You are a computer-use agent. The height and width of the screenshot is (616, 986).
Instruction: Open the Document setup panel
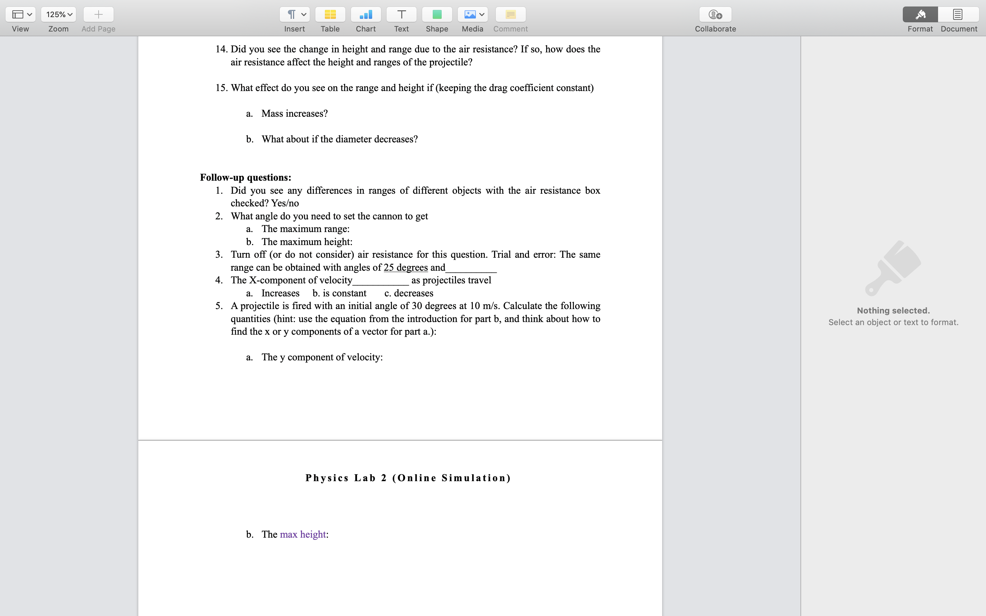click(958, 14)
